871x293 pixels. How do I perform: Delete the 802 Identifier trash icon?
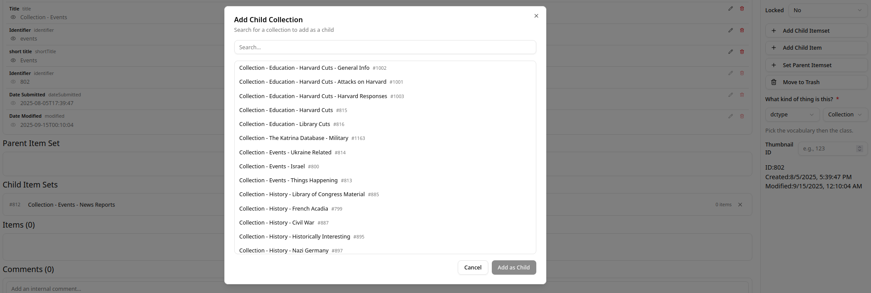click(742, 73)
